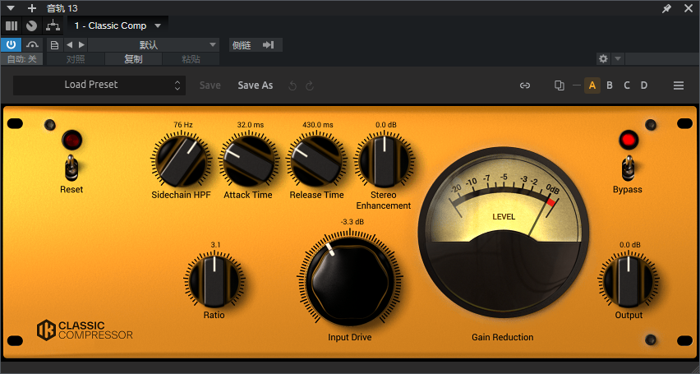
Task: Open the menu arrow left of the plus icon
Action: click(12, 8)
